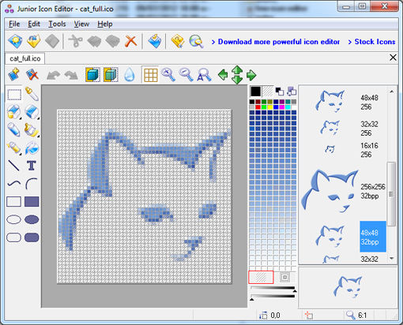
Task: Click the icon list scroll up arrow
Action: [392, 92]
